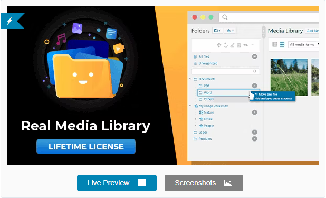Click the green maximize dot of mock window

point(211,17)
